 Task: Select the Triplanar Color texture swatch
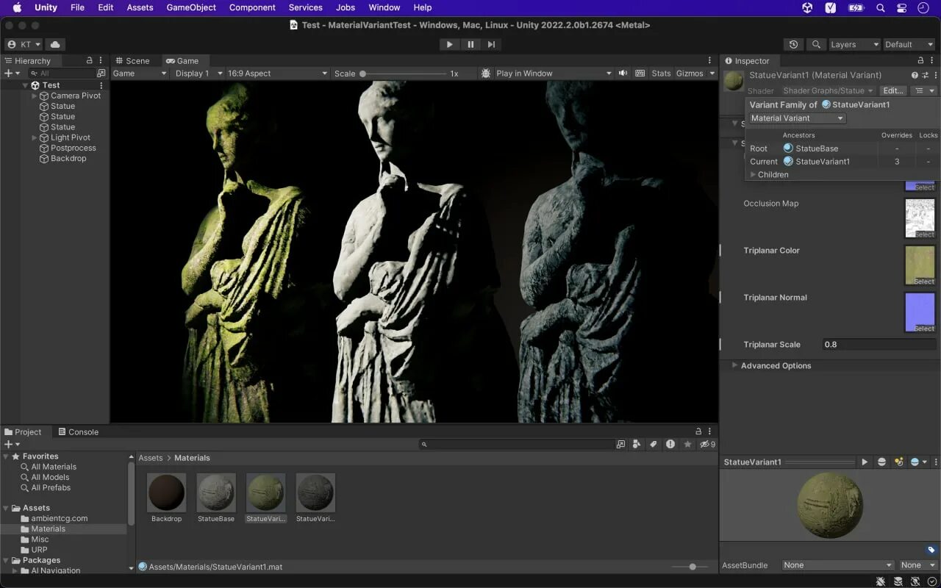(920, 265)
